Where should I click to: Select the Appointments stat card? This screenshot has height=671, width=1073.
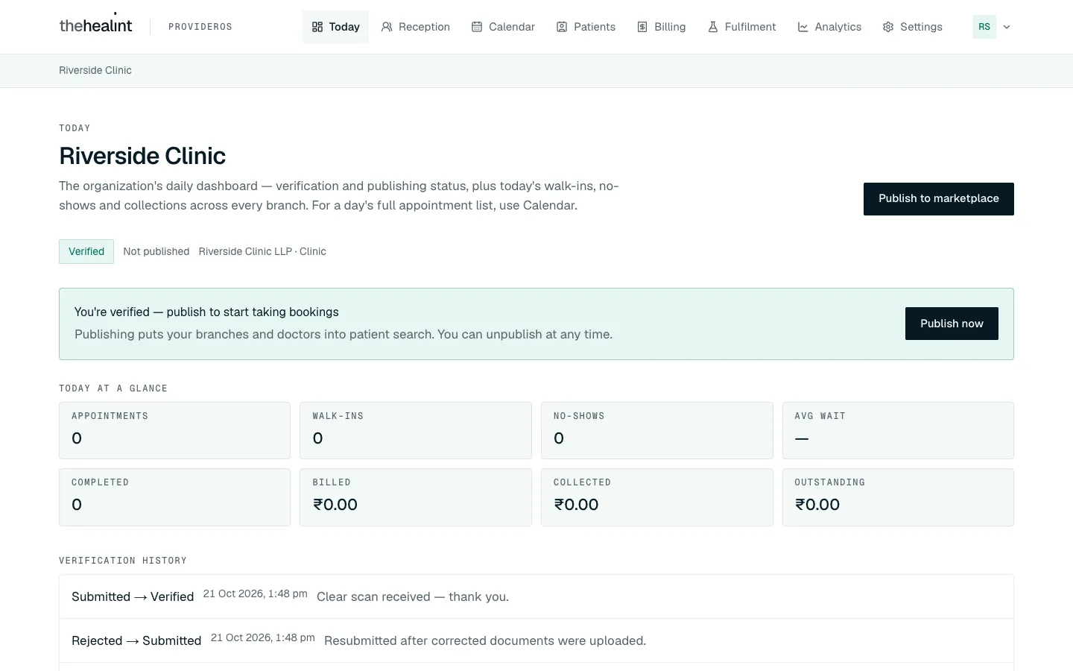tap(174, 430)
